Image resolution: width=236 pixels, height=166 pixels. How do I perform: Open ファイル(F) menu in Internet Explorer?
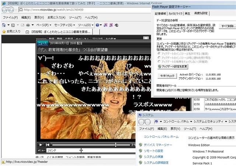tap(10, 18)
